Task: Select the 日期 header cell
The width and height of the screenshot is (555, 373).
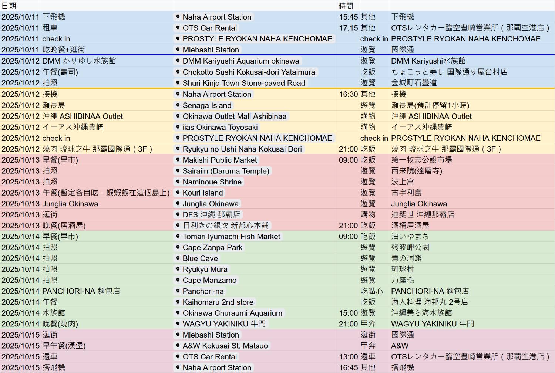Action: (x=21, y=6)
